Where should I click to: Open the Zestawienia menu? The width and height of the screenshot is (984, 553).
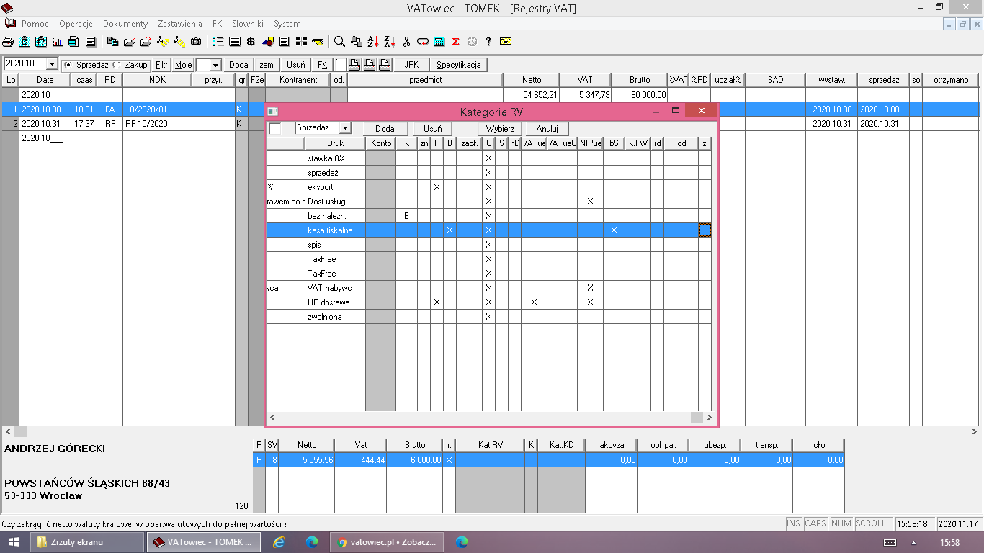click(x=180, y=24)
